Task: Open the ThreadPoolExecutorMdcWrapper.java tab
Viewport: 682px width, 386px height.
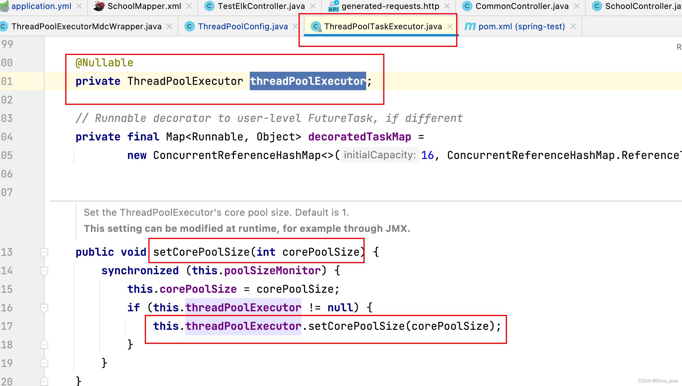Action: [x=86, y=26]
